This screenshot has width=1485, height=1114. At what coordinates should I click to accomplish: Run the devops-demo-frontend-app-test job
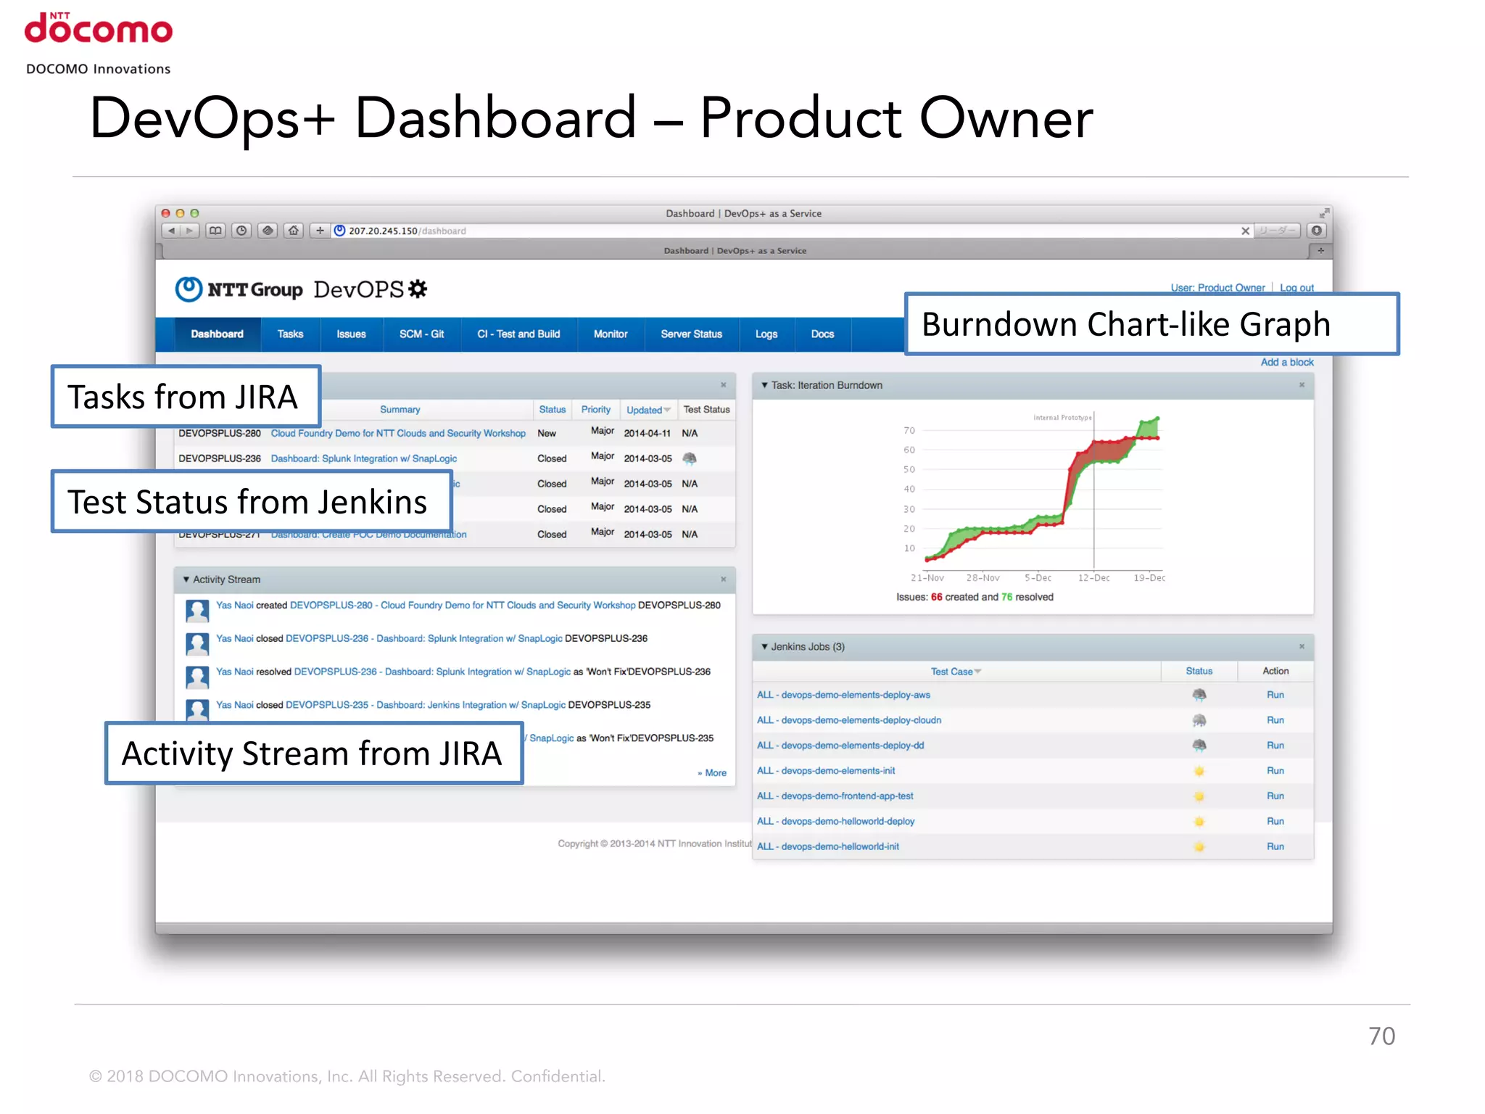click(1275, 796)
